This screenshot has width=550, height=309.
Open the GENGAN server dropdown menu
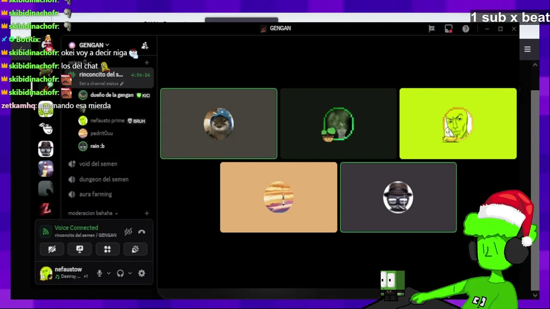click(x=94, y=45)
